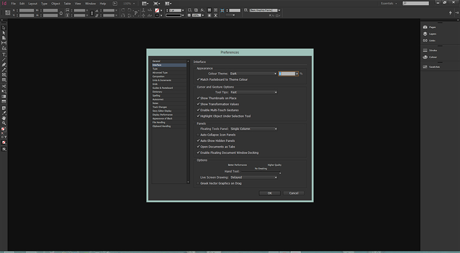Select the Eyedropper tool

pyautogui.click(x=4, y=113)
